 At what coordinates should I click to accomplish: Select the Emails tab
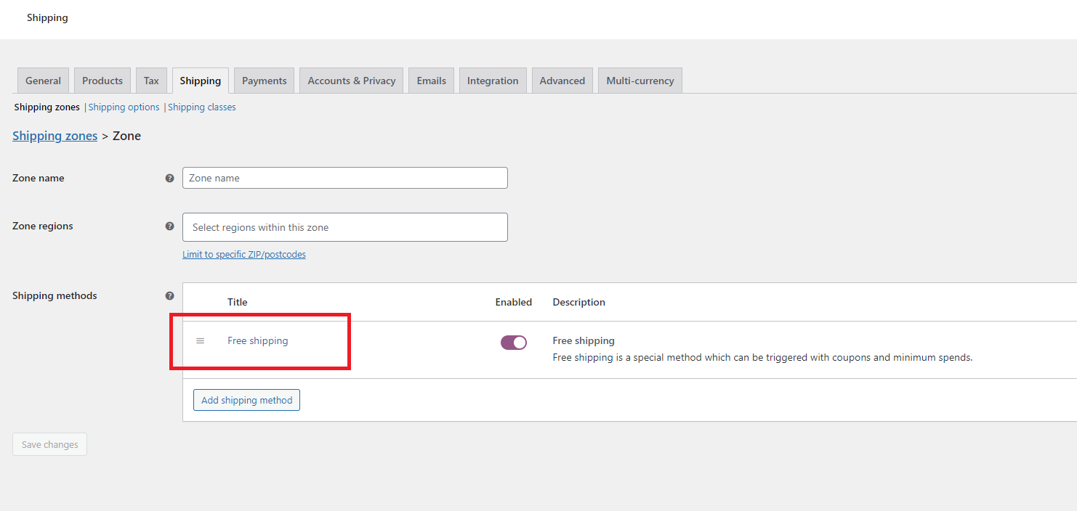(432, 81)
